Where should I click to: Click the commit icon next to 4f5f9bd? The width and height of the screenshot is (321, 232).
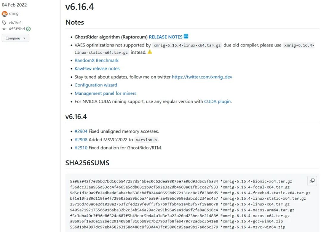tap(4, 29)
